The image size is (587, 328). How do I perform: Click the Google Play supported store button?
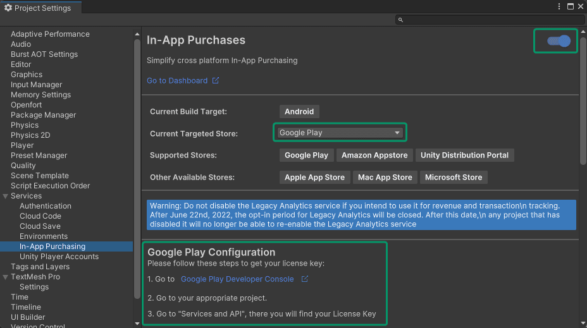click(x=306, y=155)
